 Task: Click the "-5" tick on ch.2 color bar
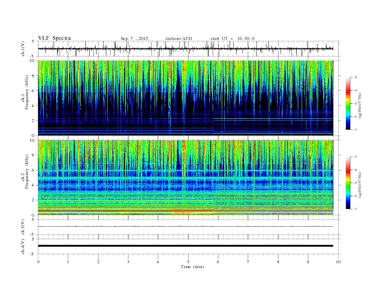[355, 183]
